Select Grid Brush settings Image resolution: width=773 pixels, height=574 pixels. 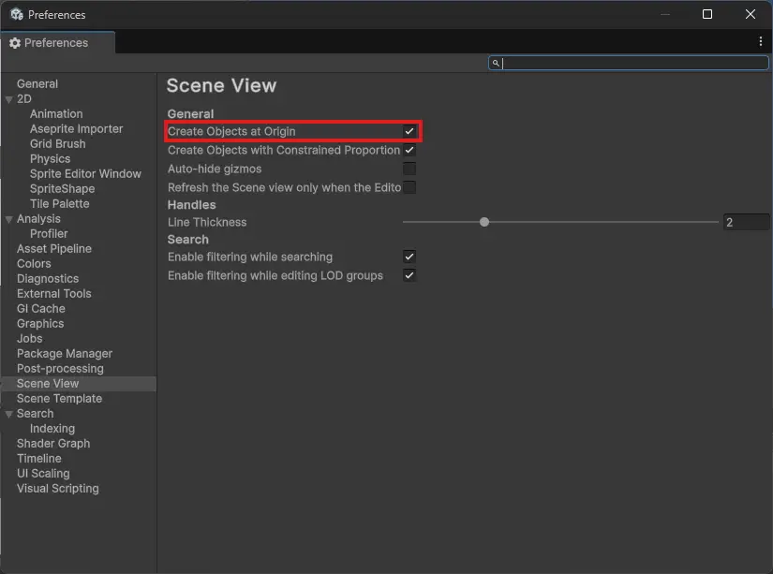point(58,144)
